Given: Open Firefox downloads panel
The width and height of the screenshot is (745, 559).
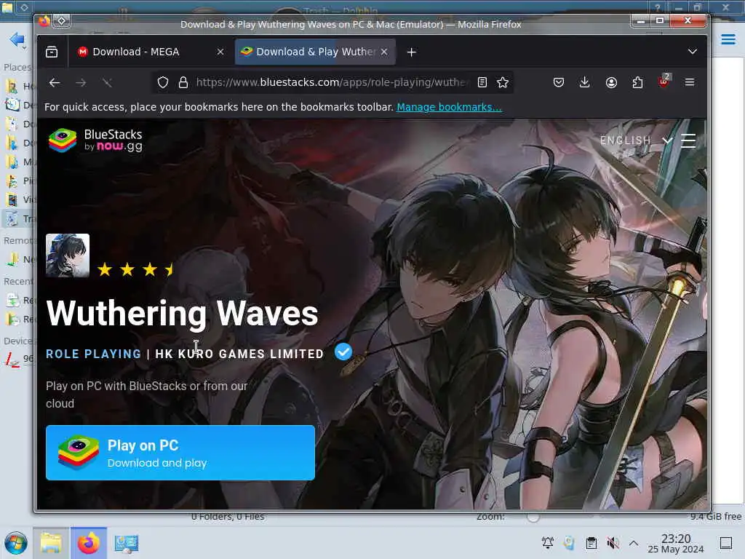Looking at the screenshot, I should point(585,83).
